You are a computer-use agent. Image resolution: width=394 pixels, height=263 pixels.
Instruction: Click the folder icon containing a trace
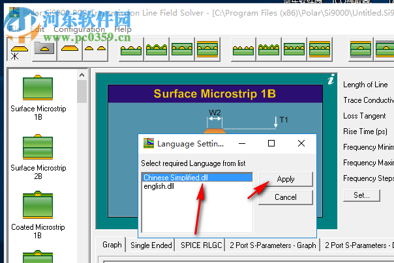[44, 49]
